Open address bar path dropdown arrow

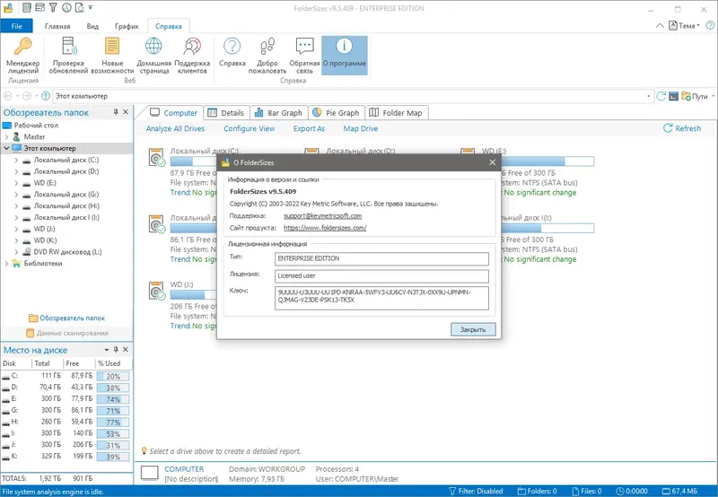pos(648,96)
